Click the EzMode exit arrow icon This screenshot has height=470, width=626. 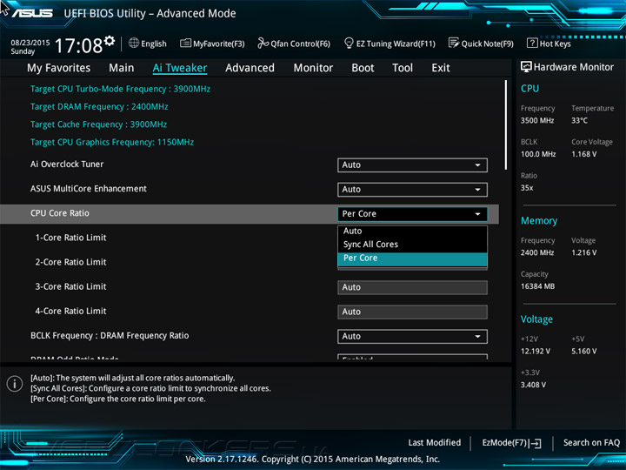(x=536, y=443)
